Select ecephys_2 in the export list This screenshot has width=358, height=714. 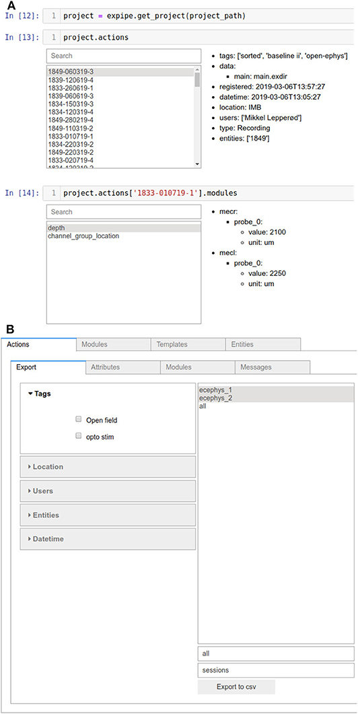pyautogui.click(x=276, y=398)
